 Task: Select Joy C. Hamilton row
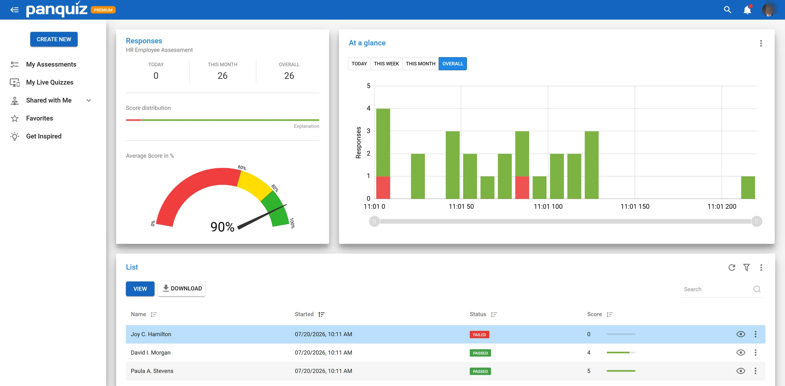pos(445,334)
